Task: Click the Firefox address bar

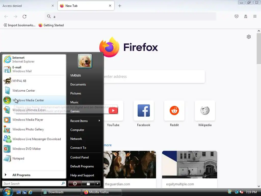Action: (131, 17)
